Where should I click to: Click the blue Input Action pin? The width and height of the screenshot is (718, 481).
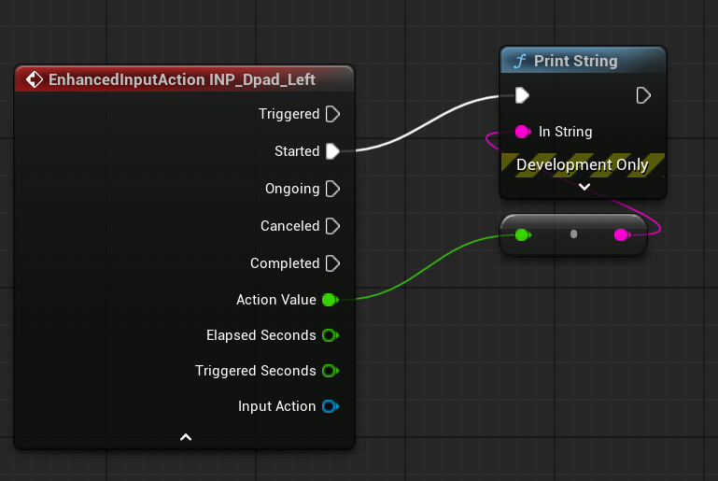329,406
